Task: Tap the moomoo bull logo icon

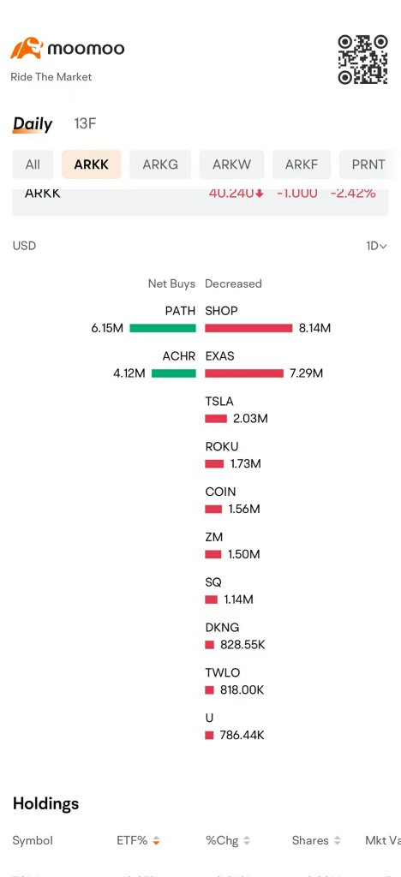Action: pyautogui.click(x=27, y=49)
